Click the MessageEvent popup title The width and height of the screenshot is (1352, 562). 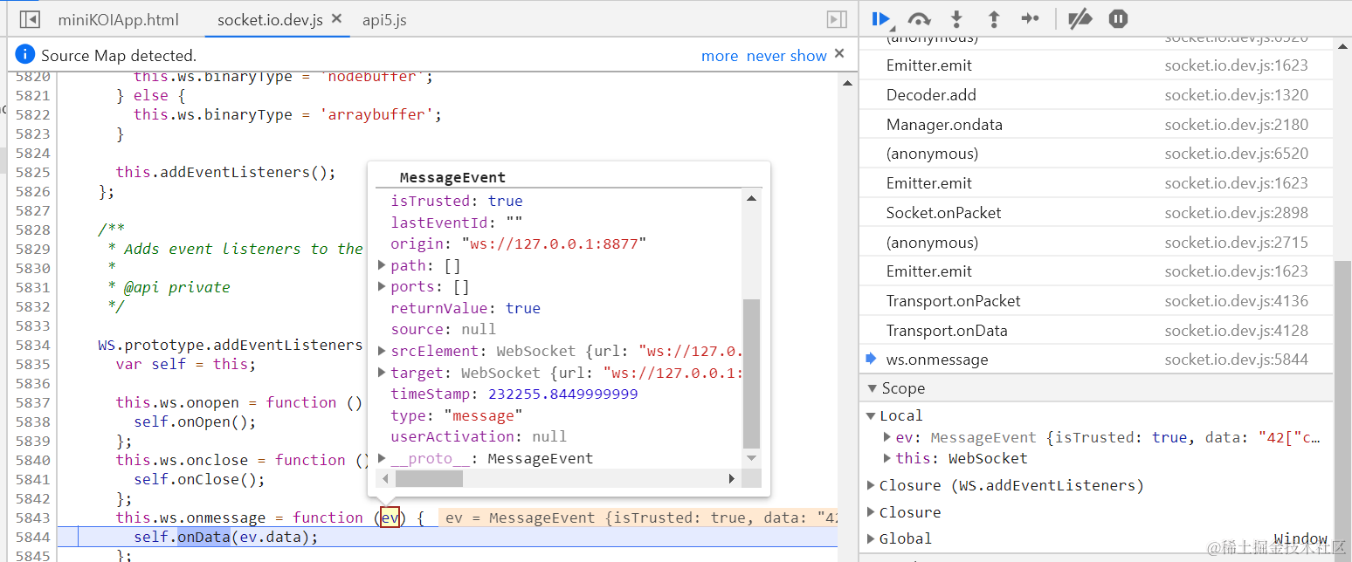pos(452,177)
